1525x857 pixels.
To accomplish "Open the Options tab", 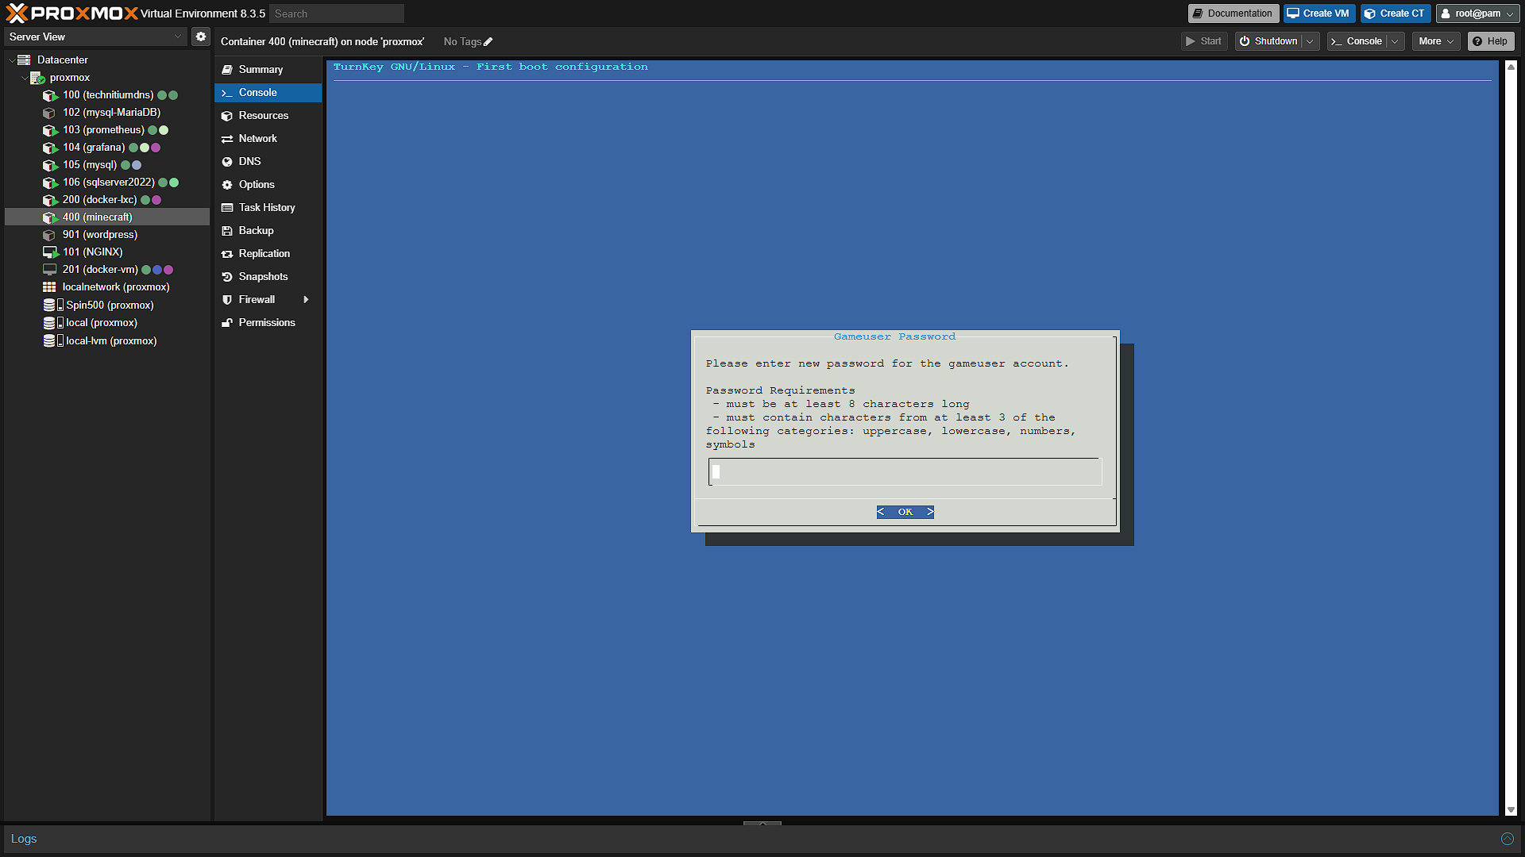I will coord(268,185).
